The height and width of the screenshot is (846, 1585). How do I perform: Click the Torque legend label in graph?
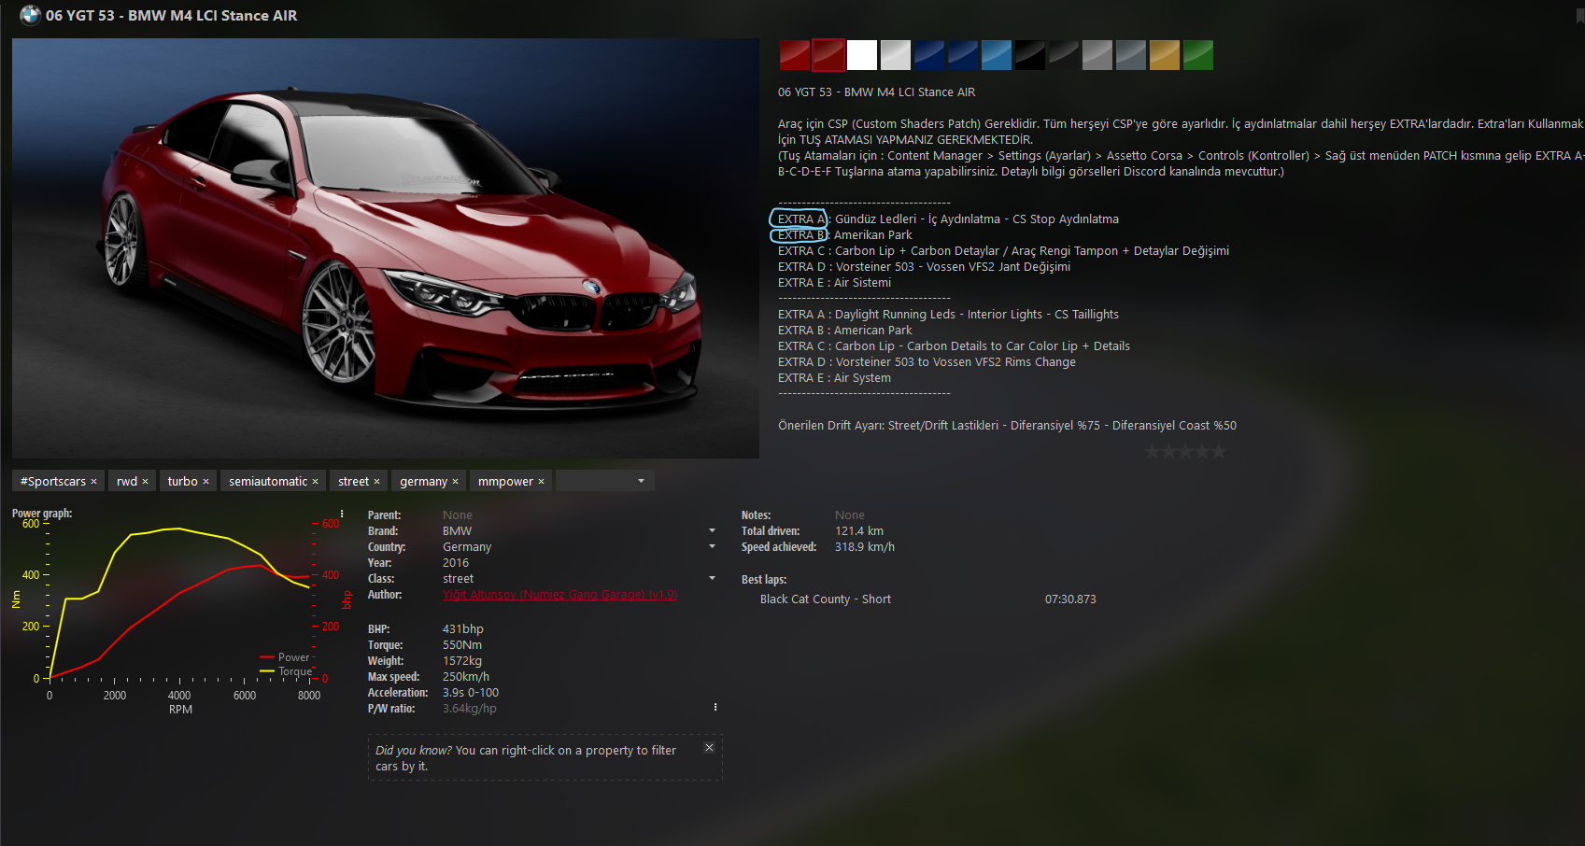tap(295, 671)
